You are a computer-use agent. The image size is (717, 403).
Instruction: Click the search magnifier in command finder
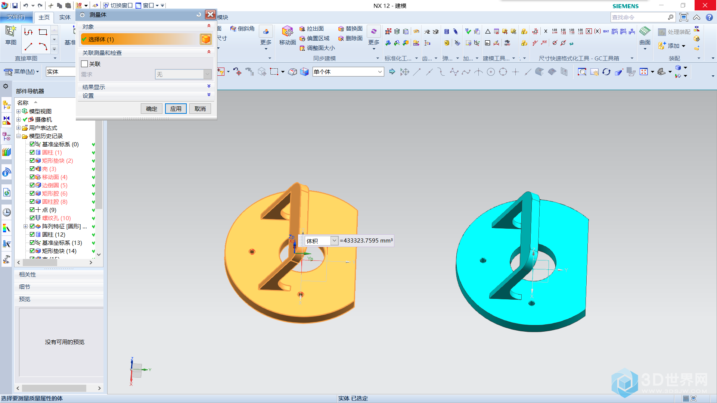click(671, 17)
